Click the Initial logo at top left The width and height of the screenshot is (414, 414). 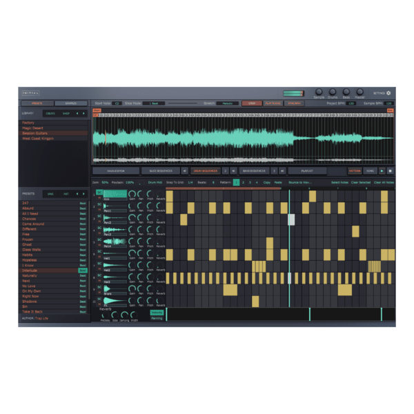coord(30,93)
